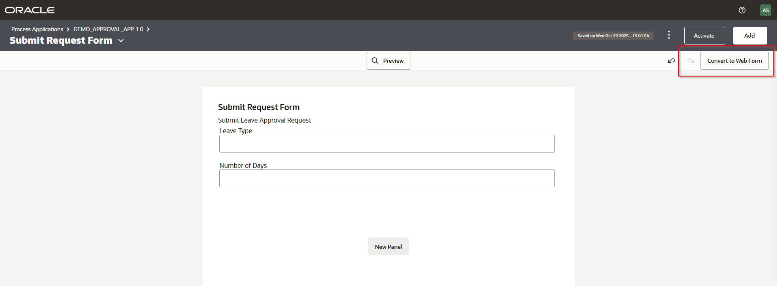The height and width of the screenshot is (286, 777).
Task: Focus the Leave Type input field
Action: 386,144
